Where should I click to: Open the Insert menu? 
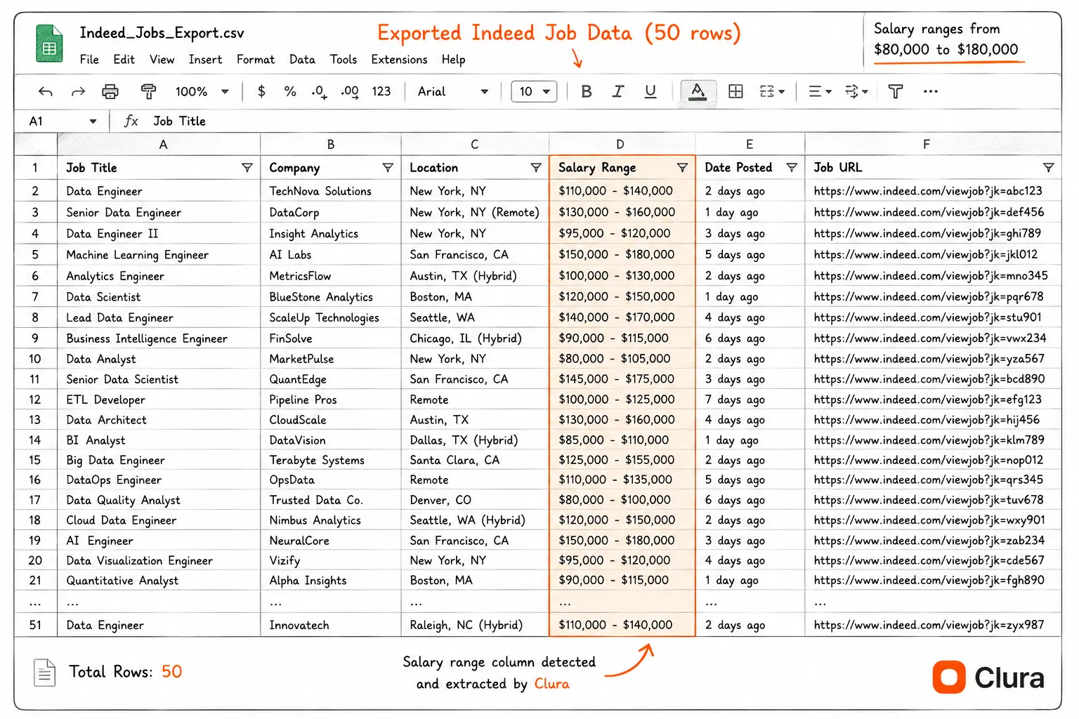pyautogui.click(x=205, y=60)
